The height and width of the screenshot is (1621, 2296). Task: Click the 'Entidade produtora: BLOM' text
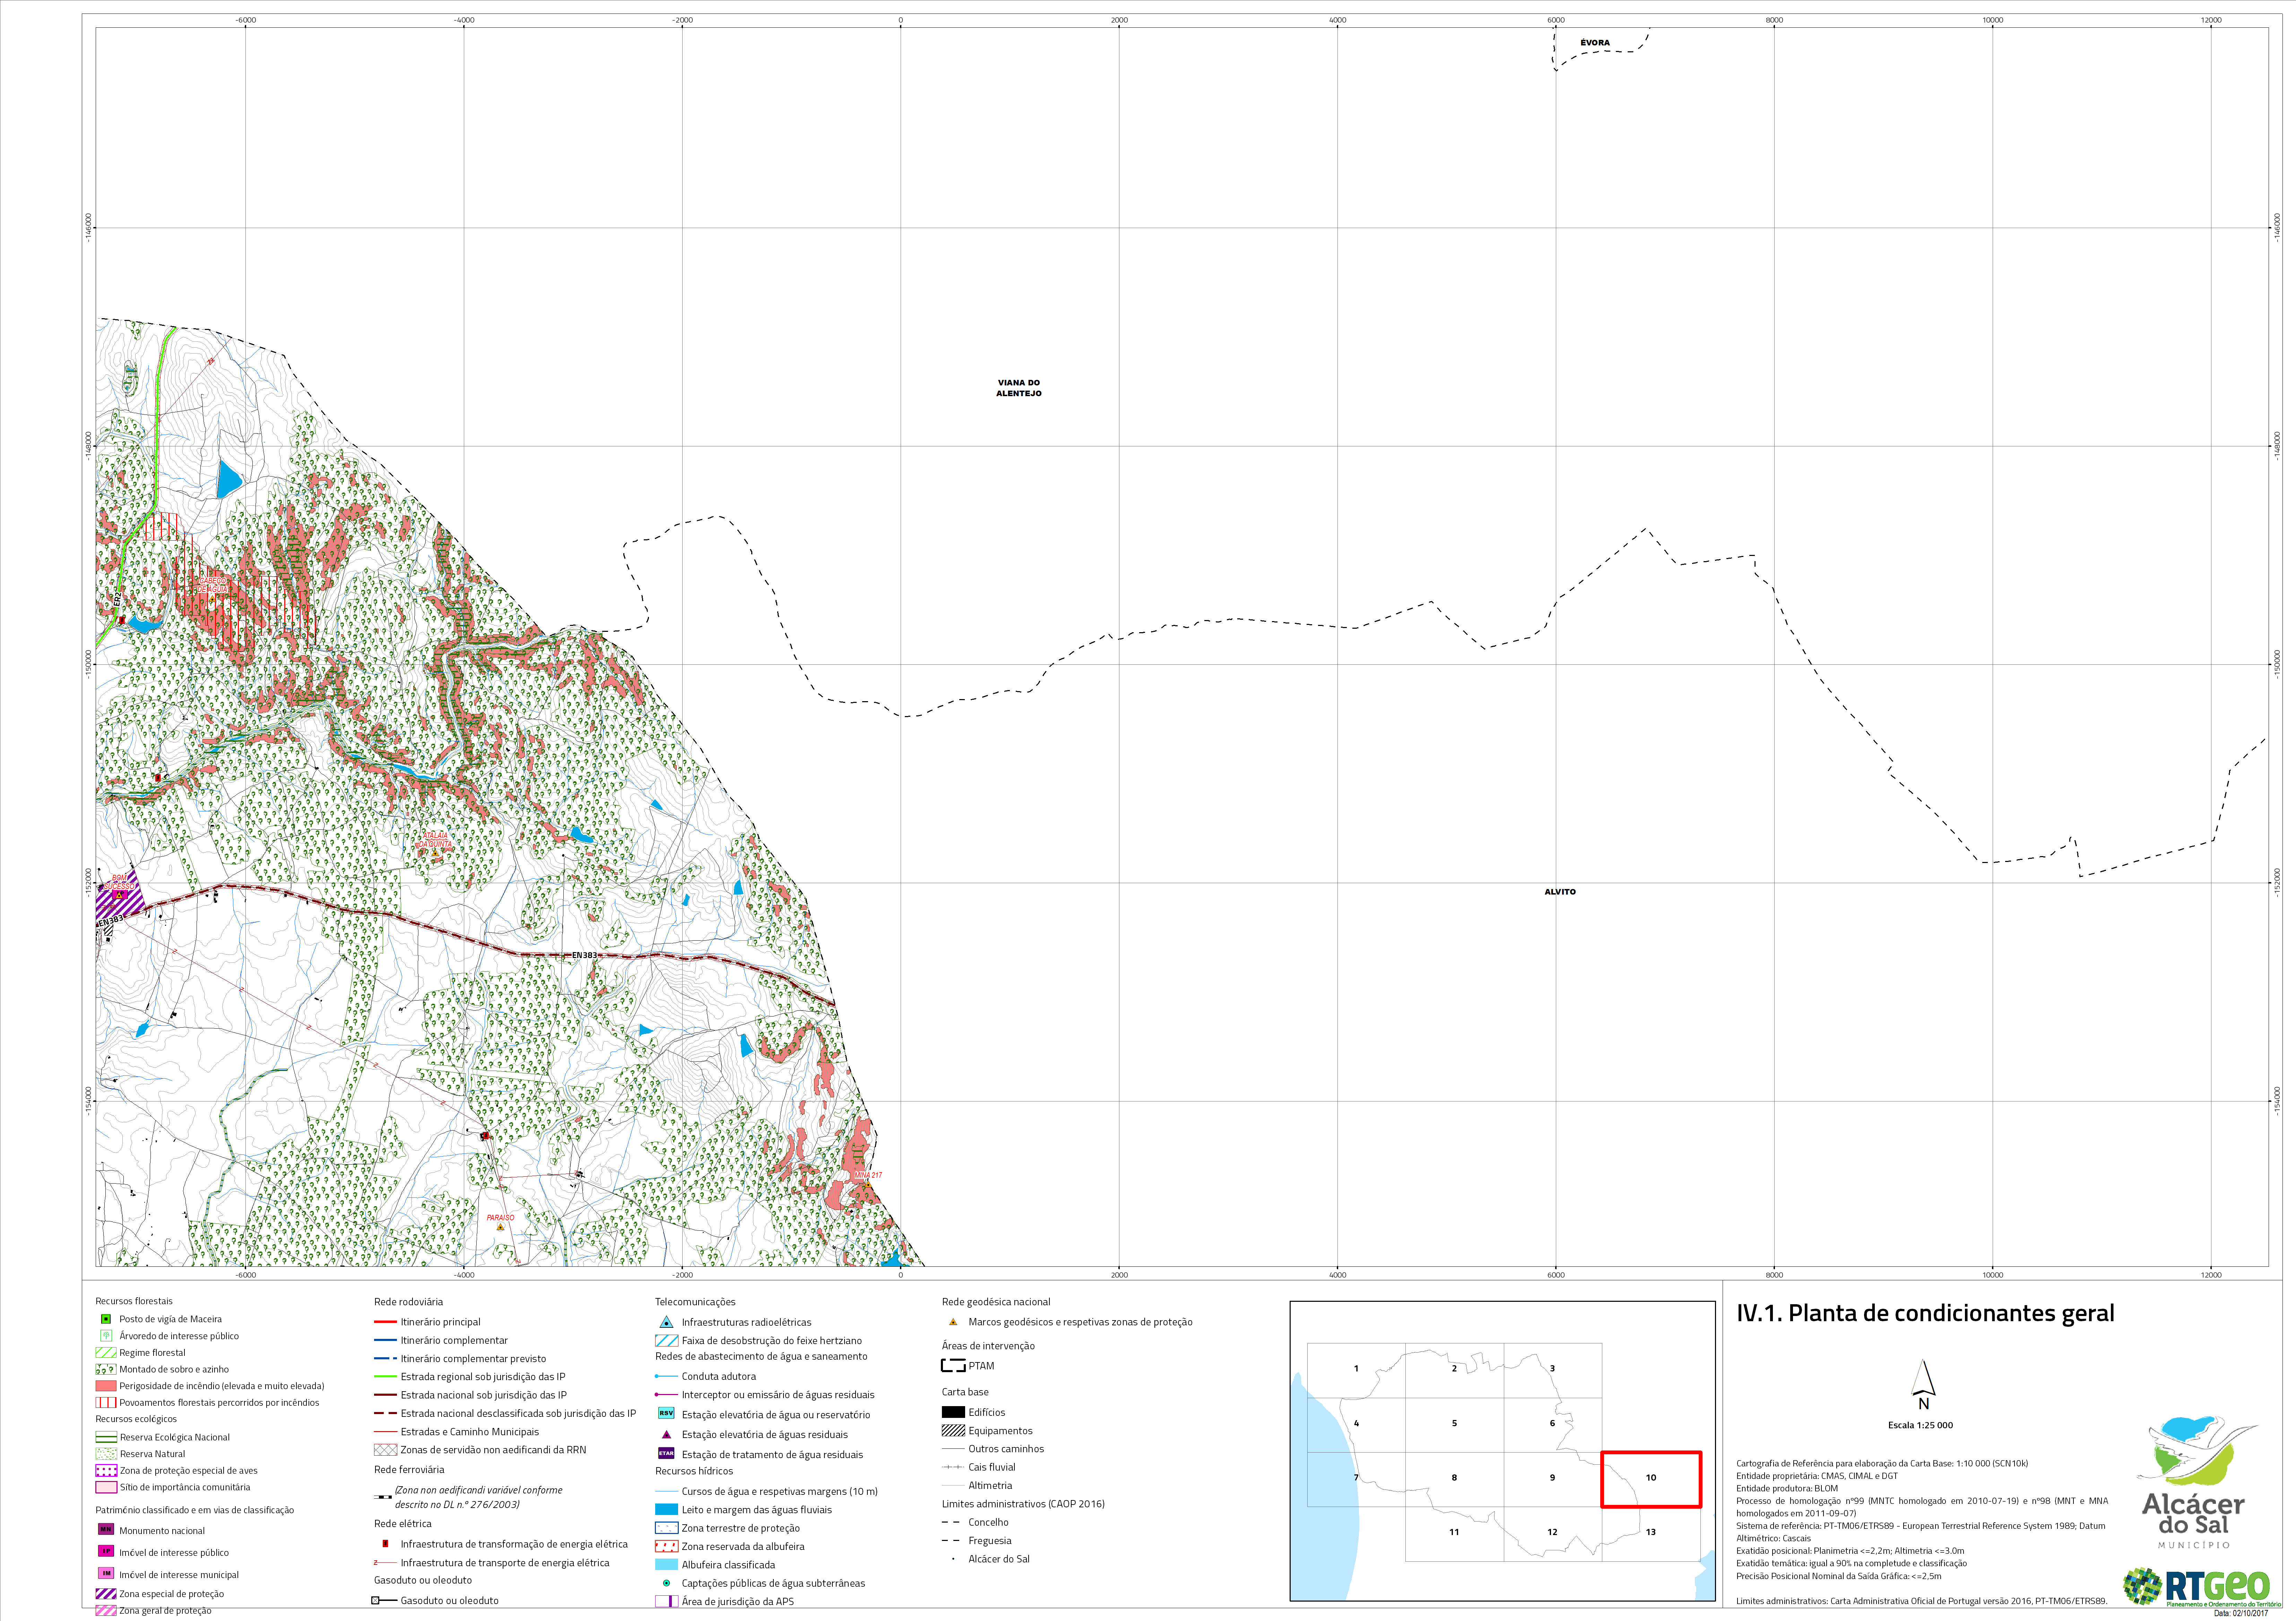1787,1489
